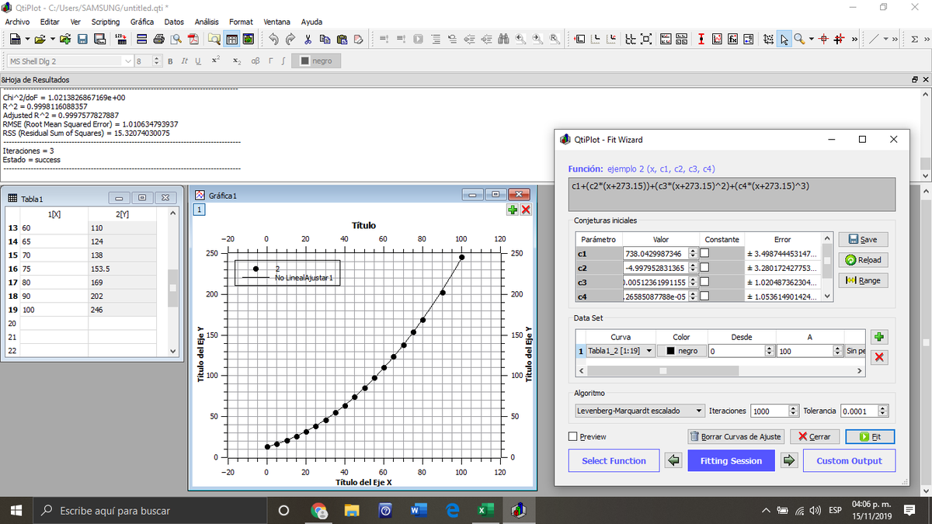Click the Iteraciones spinner arrows
This screenshot has width=932, height=524.
point(793,411)
